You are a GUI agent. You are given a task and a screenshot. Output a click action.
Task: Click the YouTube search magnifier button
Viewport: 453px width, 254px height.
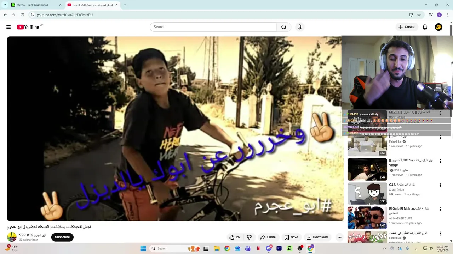pos(284,27)
